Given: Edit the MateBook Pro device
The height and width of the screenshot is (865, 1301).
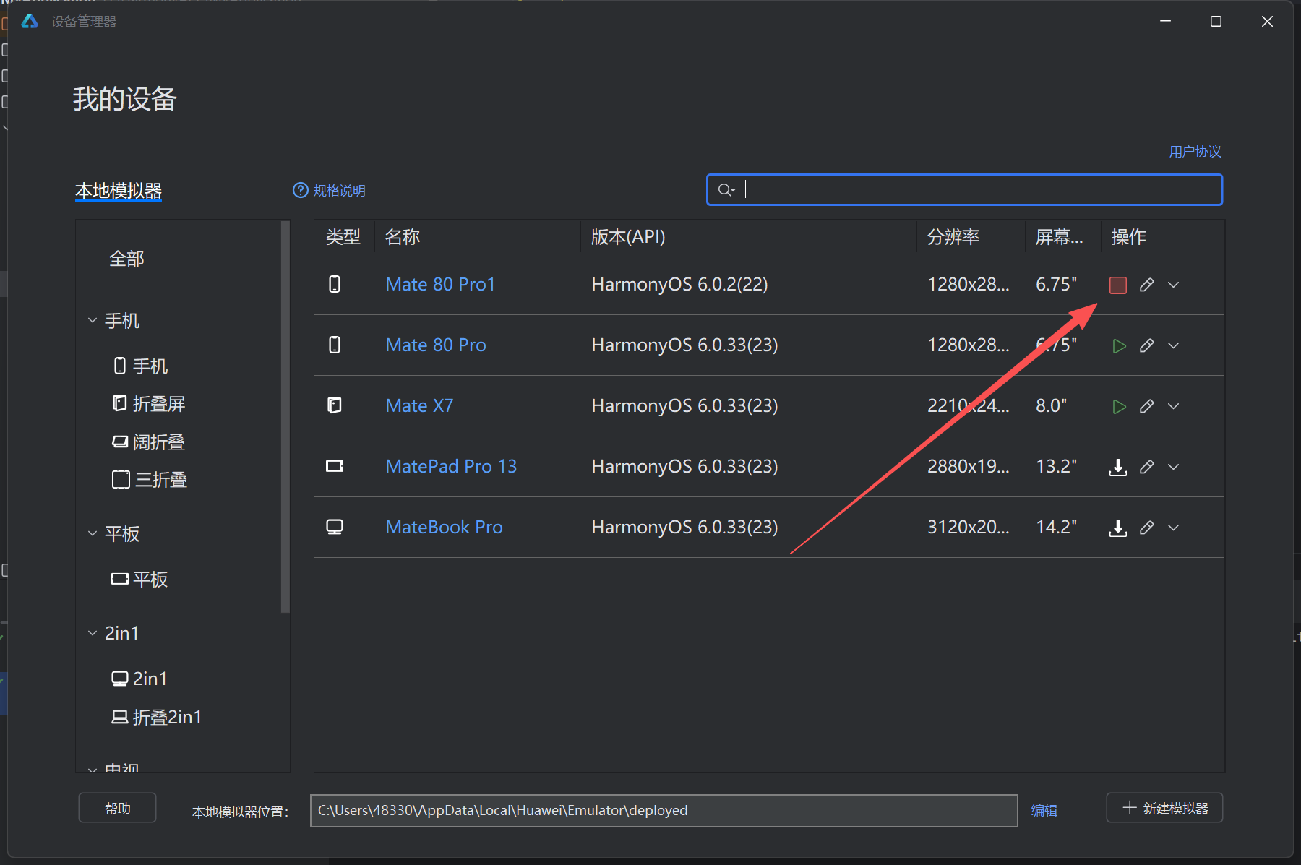Looking at the screenshot, I should [x=1146, y=528].
